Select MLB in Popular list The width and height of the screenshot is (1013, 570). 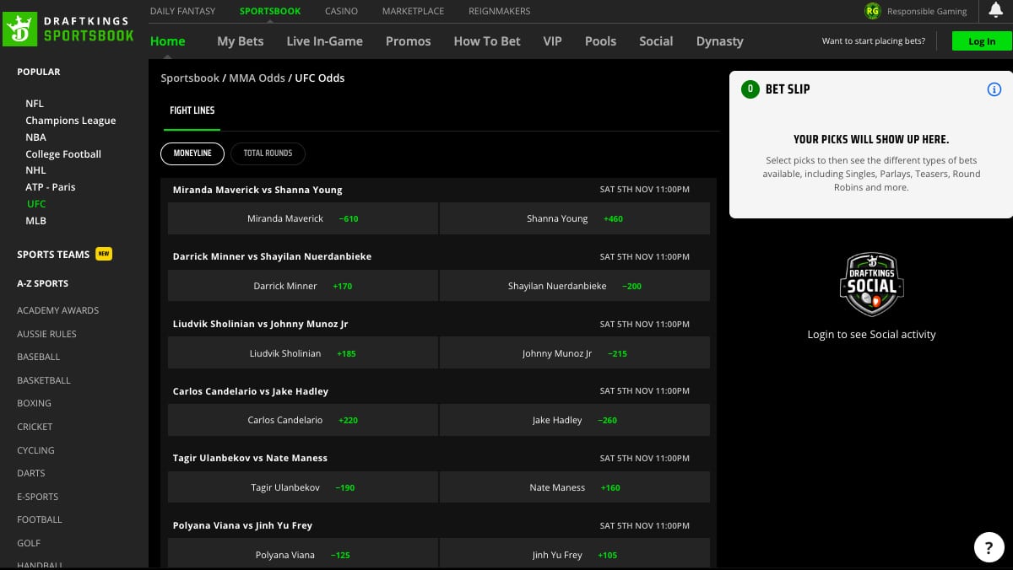(35, 221)
